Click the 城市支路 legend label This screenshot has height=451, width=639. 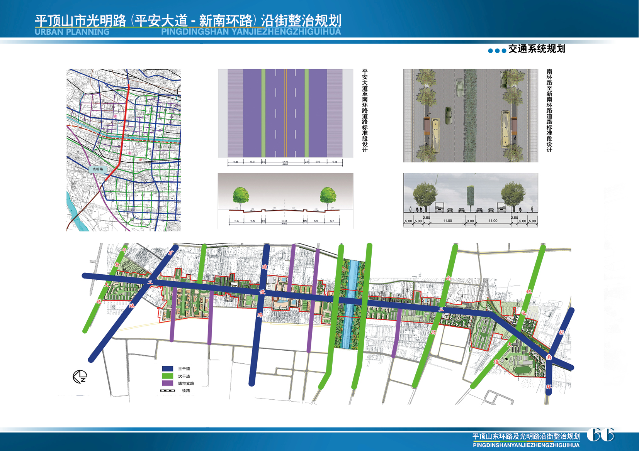(x=186, y=383)
